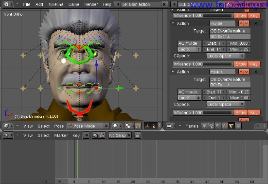268x184 pixels.
Task: Open Loc X dropdown in mwide constraint
Action: coord(189,50)
